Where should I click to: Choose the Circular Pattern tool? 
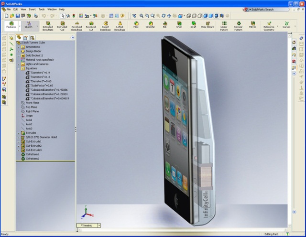[238, 26]
